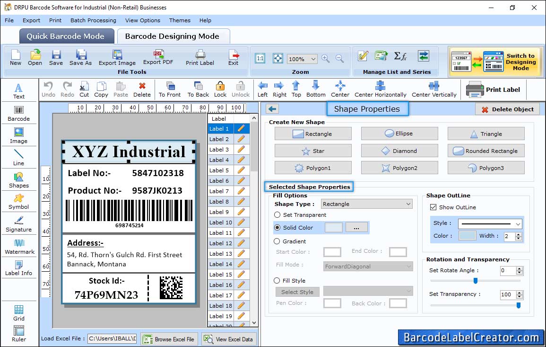This screenshot has height=347, width=546.
Task: Click the outline Color swatch
Action: click(x=468, y=236)
